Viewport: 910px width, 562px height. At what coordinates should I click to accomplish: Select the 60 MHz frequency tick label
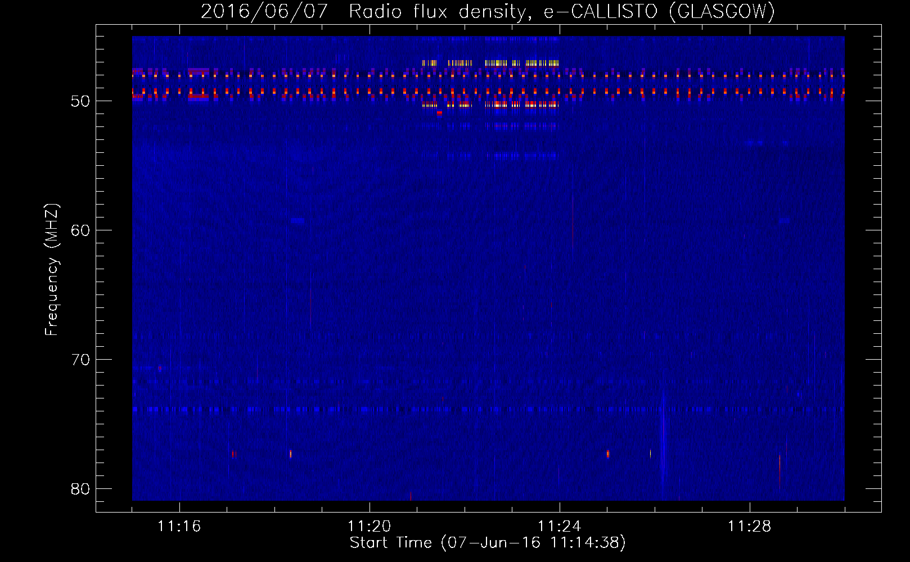[80, 230]
